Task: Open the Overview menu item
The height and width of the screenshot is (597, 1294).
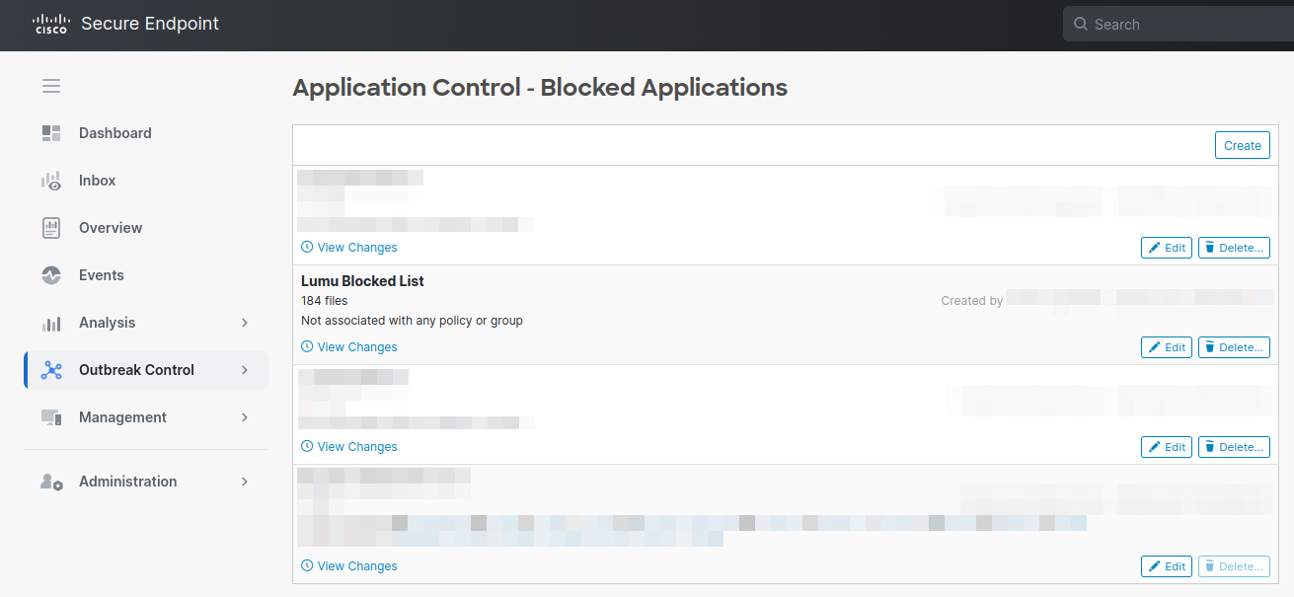Action: pyautogui.click(x=111, y=228)
